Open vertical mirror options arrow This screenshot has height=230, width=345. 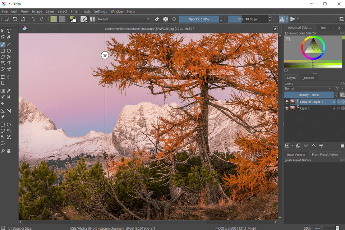pyautogui.click(x=298, y=19)
